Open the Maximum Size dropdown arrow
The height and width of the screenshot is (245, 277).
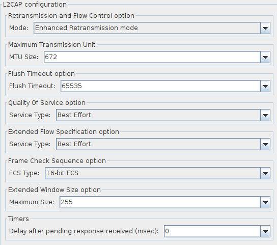265,202
